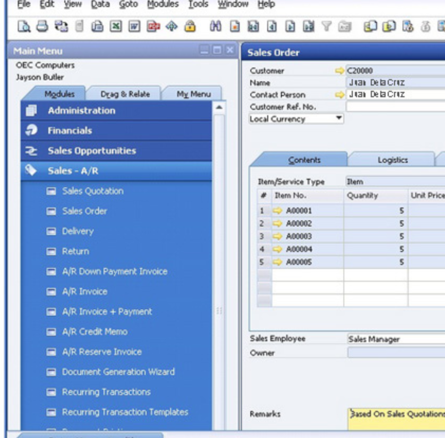This screenshot has height=438, width=445.
Task: Click the Lock Screen padlock icon
Action: coord(190,27)
